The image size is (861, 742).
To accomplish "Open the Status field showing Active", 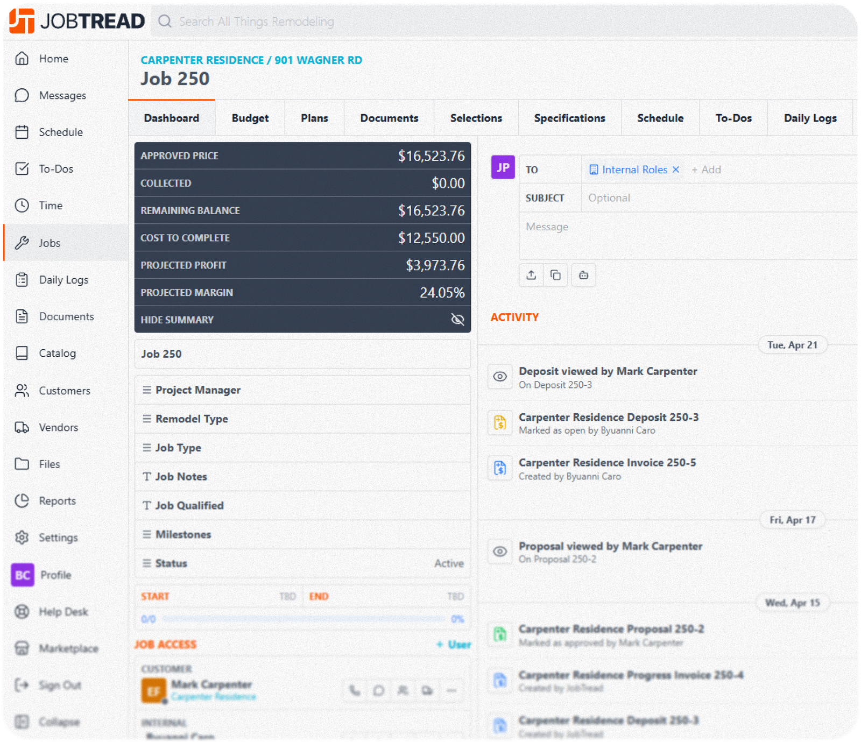I will click(302, 563).
